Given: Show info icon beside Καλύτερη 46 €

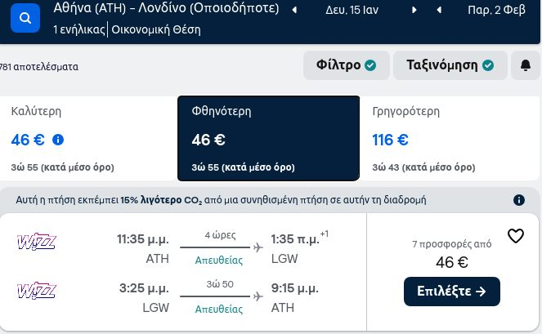Looking at the screenshot, I should point(58,140).
